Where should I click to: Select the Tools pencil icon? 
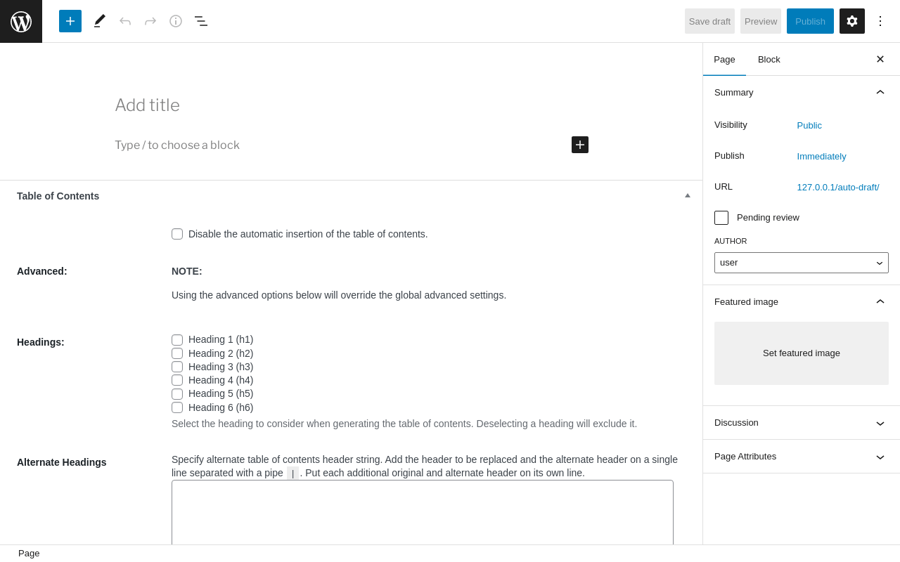[100, 21]
